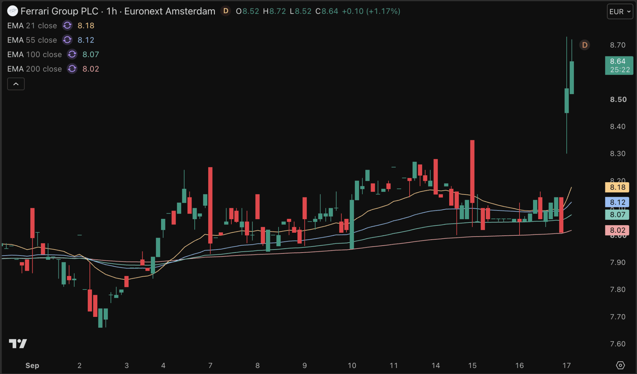Image resolution: width=637 pixels, height=374 pixels.
Task: Click the 11 date label on time axis
Action: pos(394,365)
